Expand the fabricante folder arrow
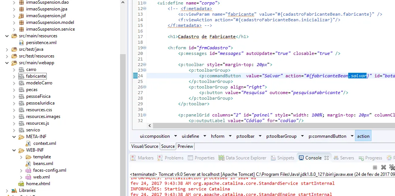Screen dimensions: 395x196 [14, 76]
